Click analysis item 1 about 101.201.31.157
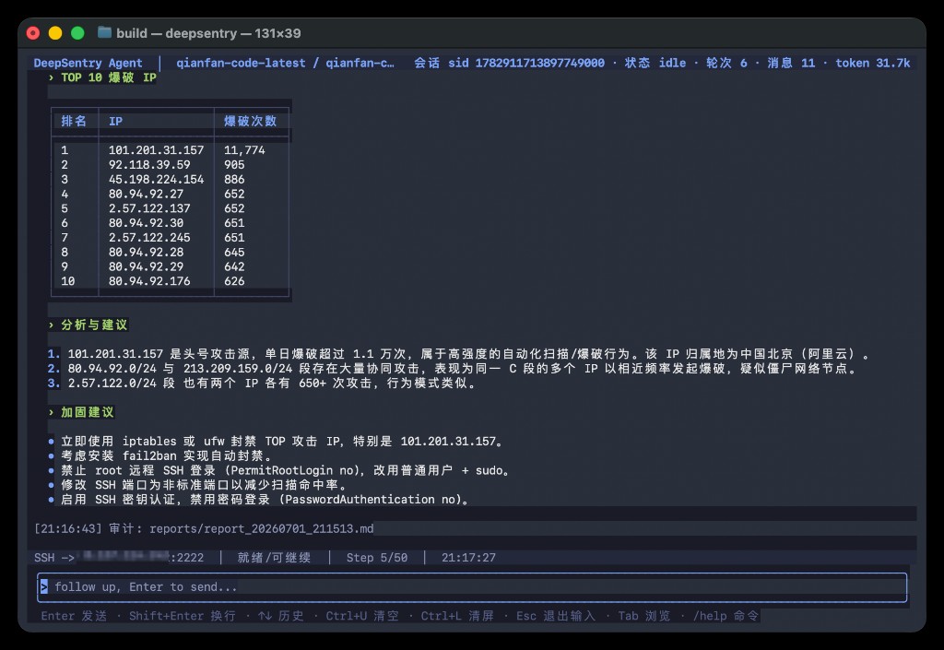This screenshot has height=650, width=944. click(x=459, y=354)
